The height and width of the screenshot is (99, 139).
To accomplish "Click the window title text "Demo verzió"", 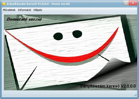I will tap(61, 4).
